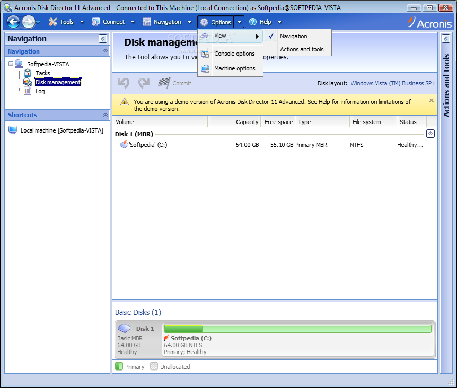This screenshot has width=457, height=388.
Task: Collapse the Disk 1 (MBR) group
Action: tap(430, 134)
